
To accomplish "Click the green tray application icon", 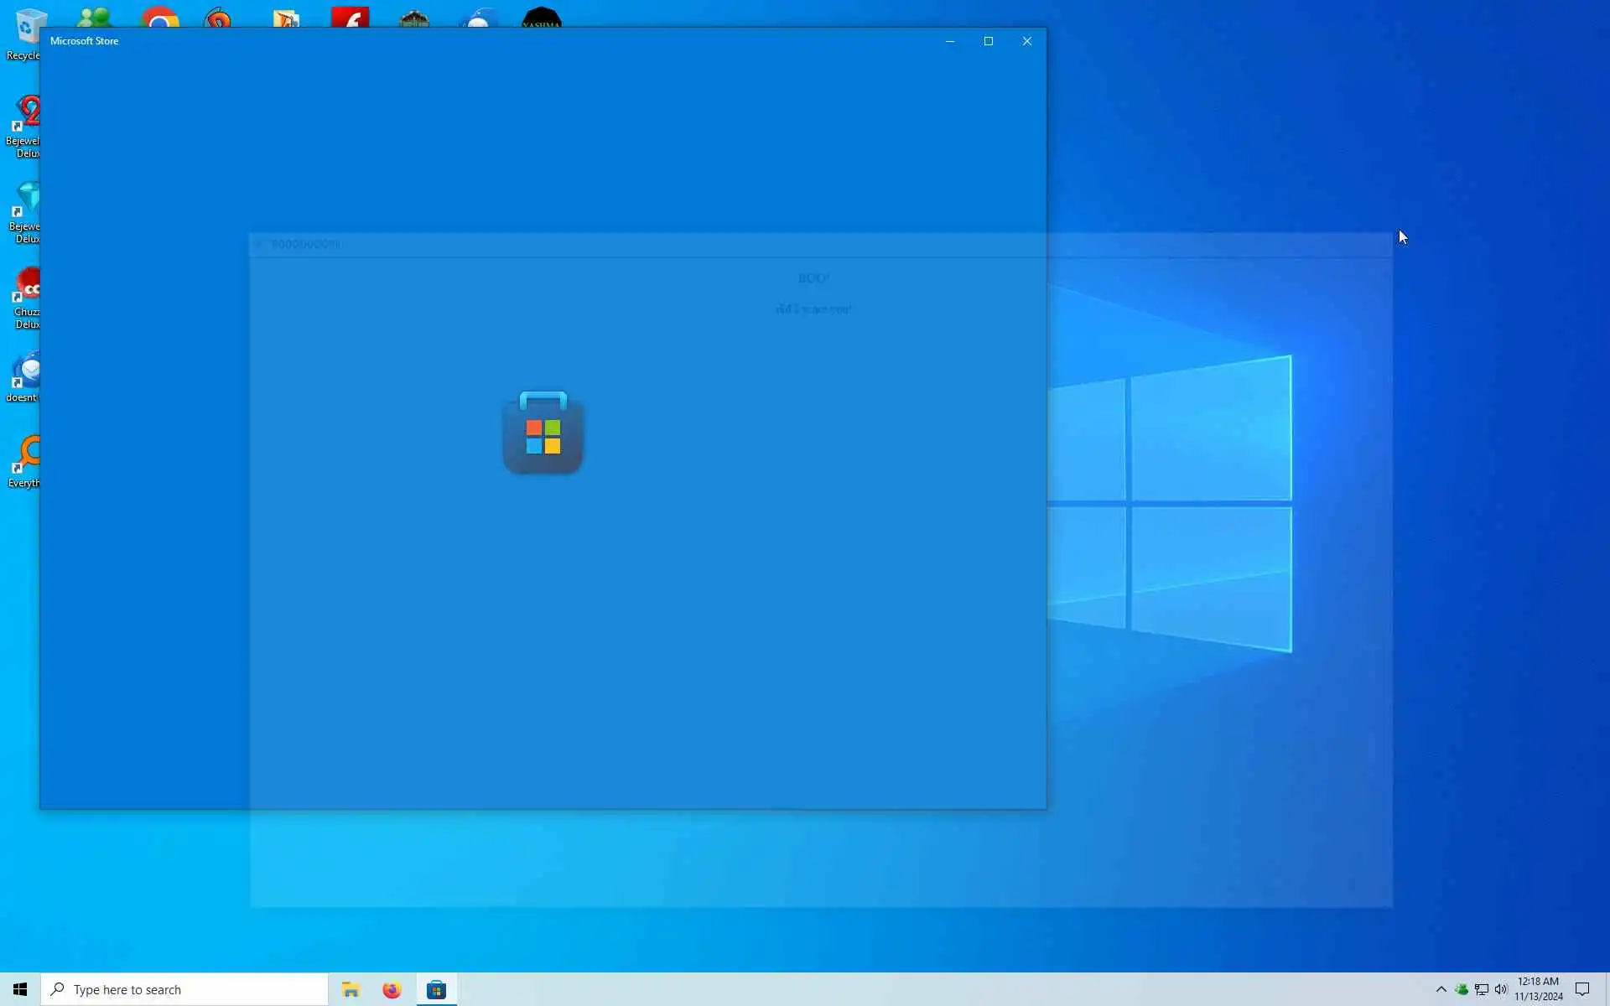I will click(x=1462, y=989).
